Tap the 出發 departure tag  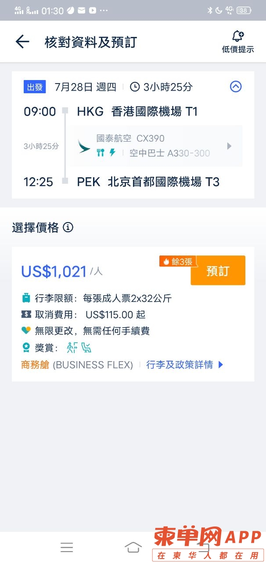coord(35,87)
